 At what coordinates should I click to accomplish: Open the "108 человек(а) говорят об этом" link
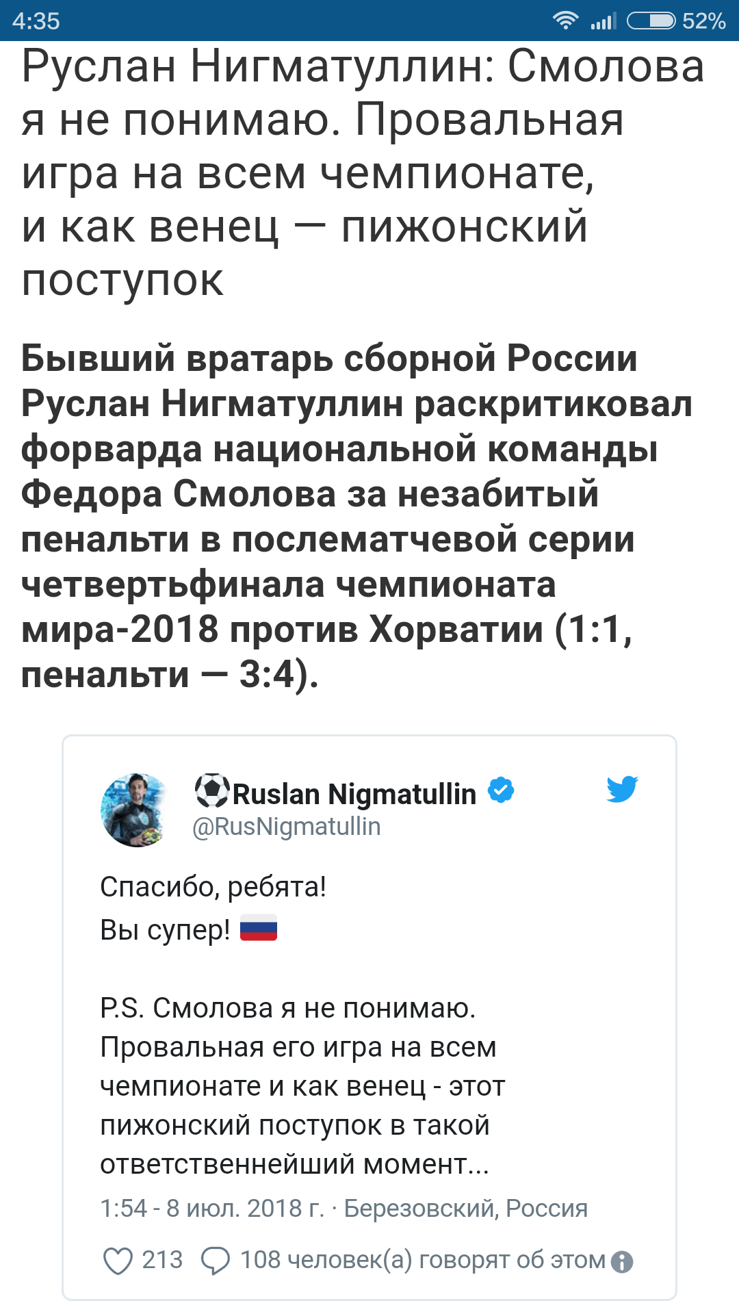(x=422, y=1260)
